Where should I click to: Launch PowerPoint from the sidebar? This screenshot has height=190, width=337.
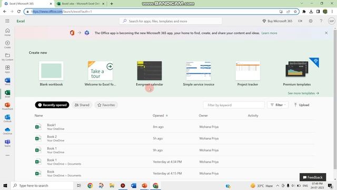[x=7, y=106]
